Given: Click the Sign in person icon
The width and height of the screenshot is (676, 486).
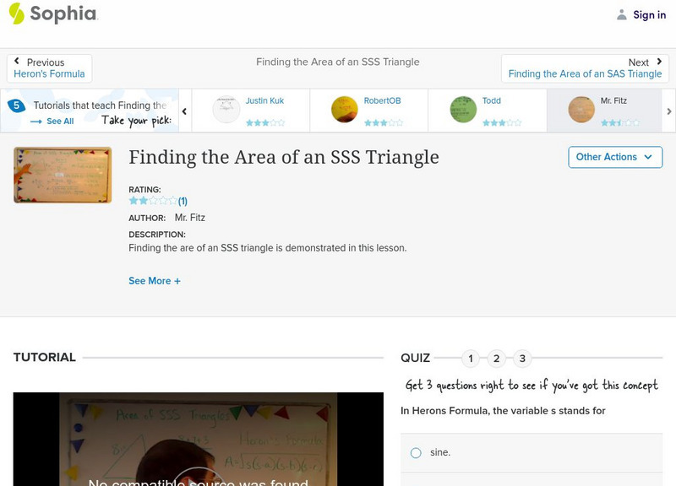Looking at the screenshot, I should pos(621,14).
